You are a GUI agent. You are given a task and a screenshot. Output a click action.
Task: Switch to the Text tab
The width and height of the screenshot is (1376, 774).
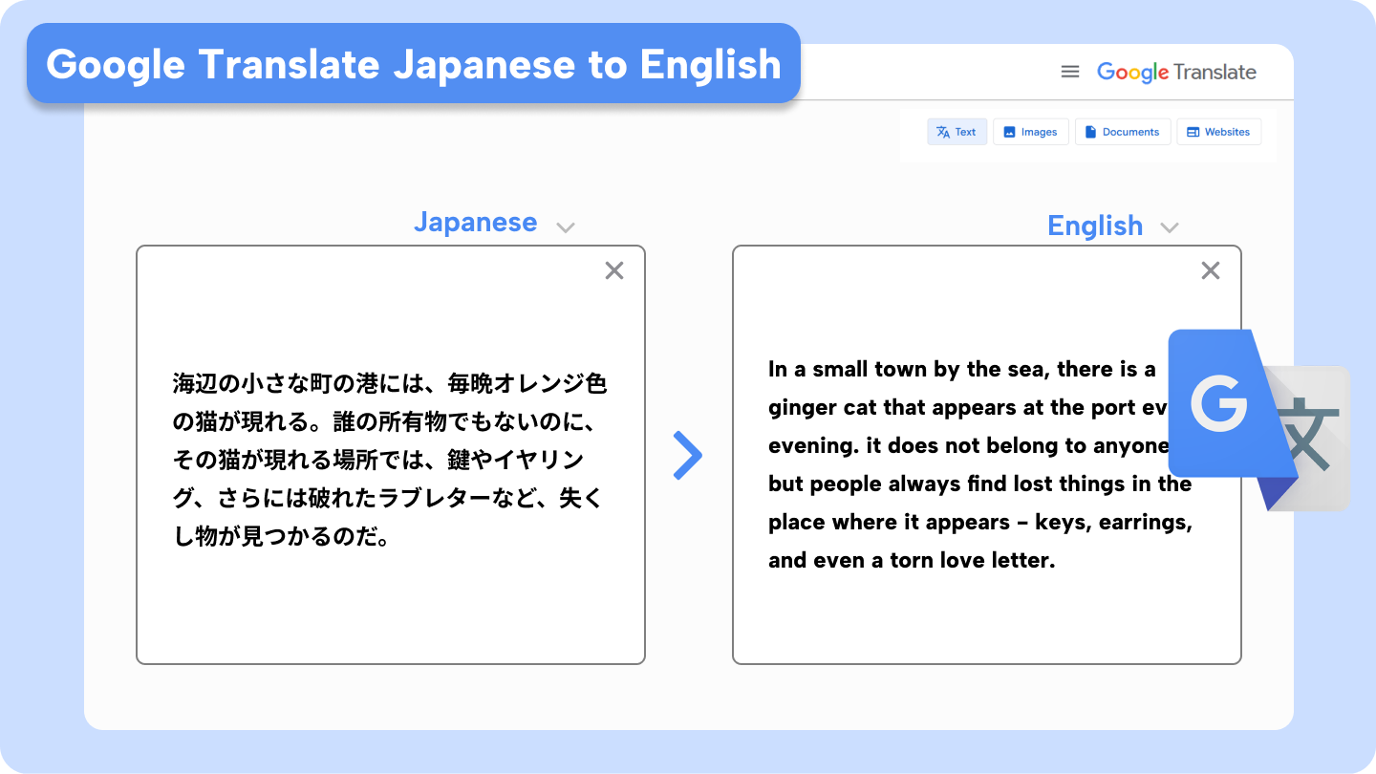[957, 131]
